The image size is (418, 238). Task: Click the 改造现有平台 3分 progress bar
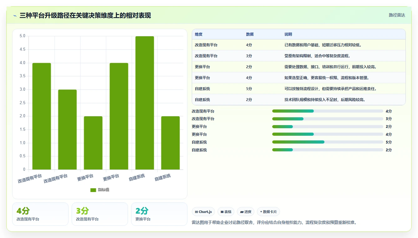pos(328,119)
